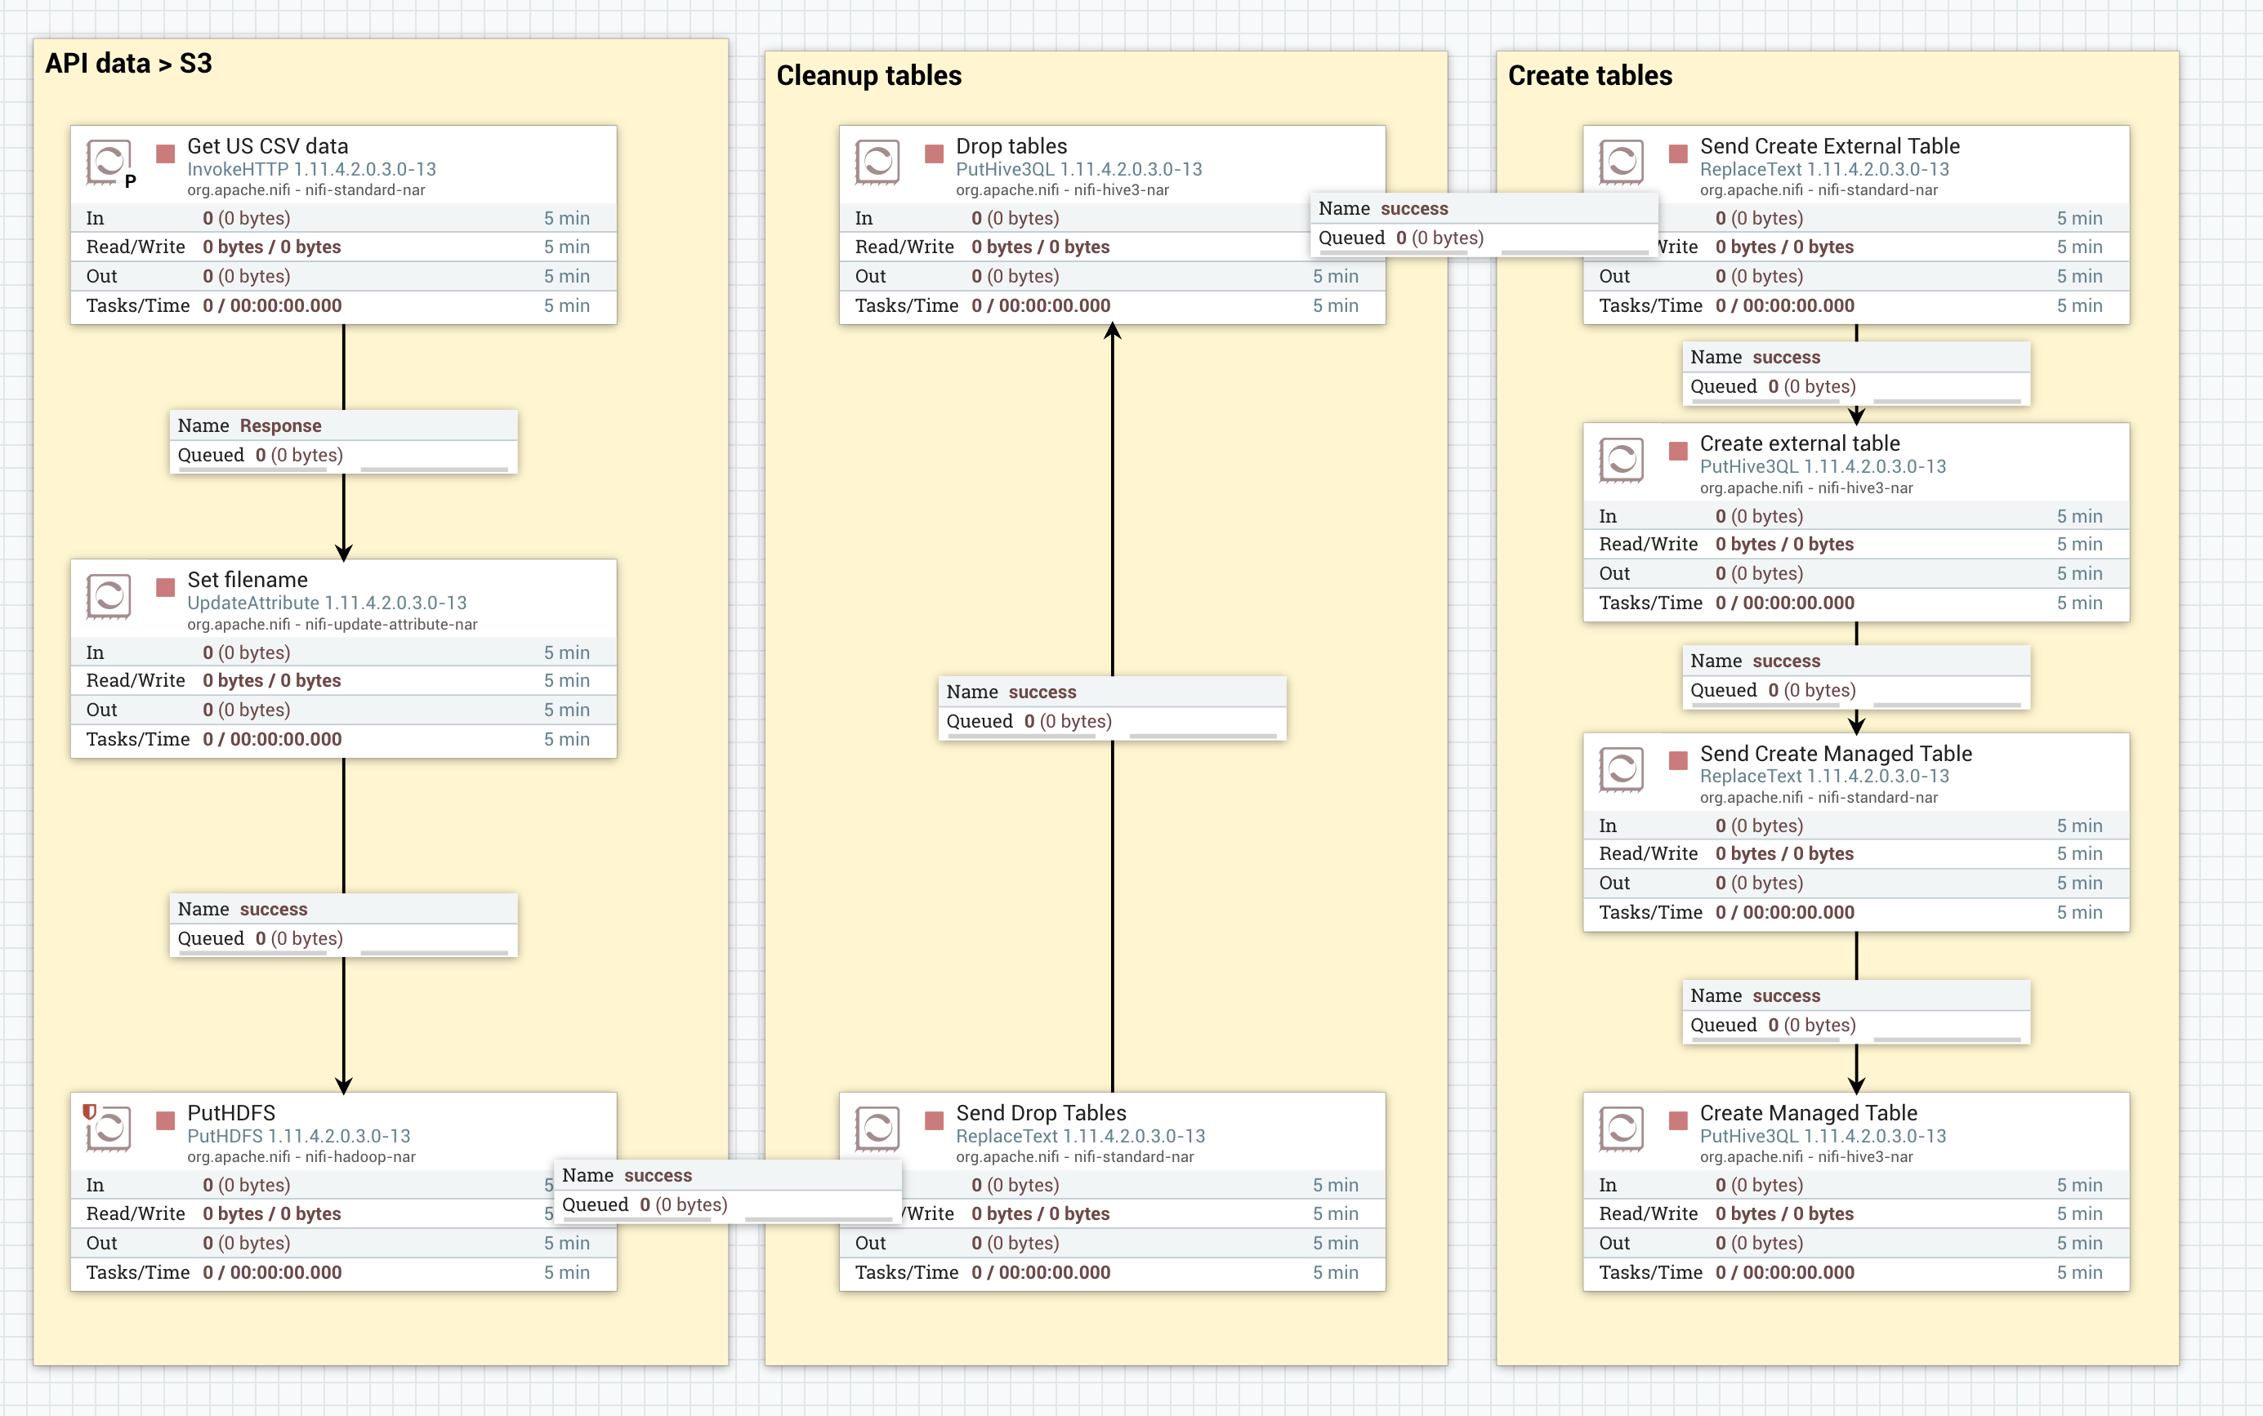Select the Response connection label

click(343, 440)
